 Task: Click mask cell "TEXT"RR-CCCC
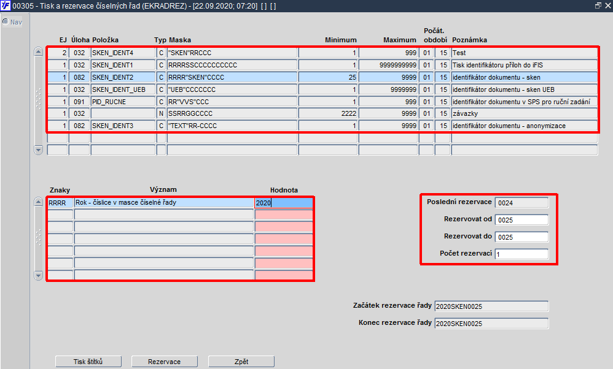pyautogui.click(x=232, y=126)
